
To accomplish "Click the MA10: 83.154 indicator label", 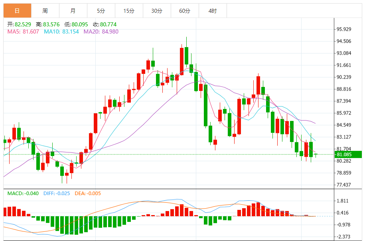I will pos(61,32).
